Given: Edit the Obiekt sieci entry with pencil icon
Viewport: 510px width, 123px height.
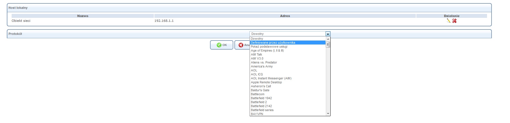Looking at the screenshot, I should [448, 21].
